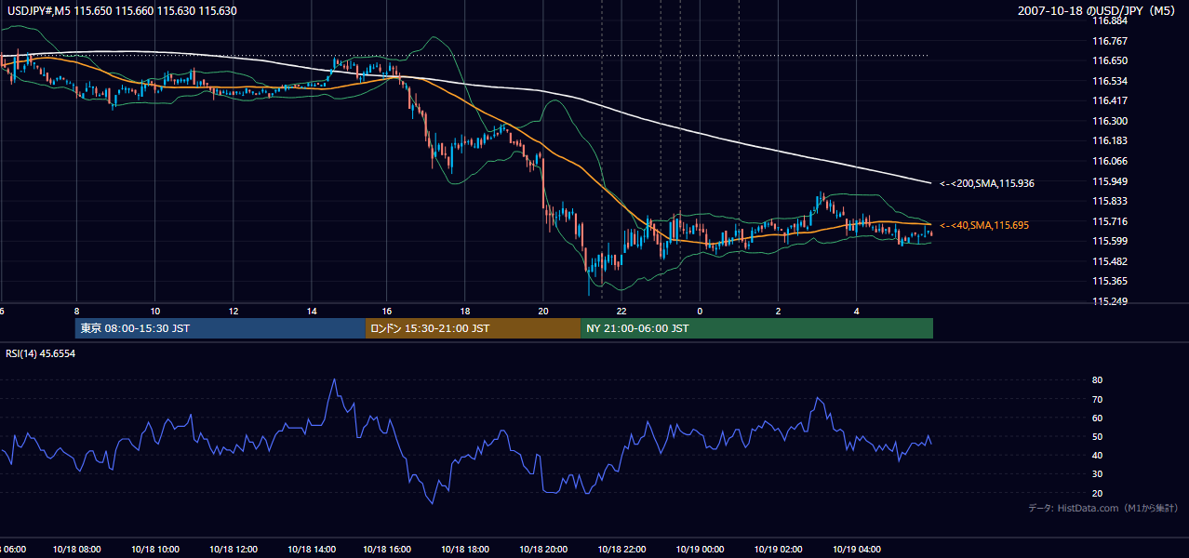Click the 10/18 20:00 date label
The image size is (1189, 558).
[543, 550]
